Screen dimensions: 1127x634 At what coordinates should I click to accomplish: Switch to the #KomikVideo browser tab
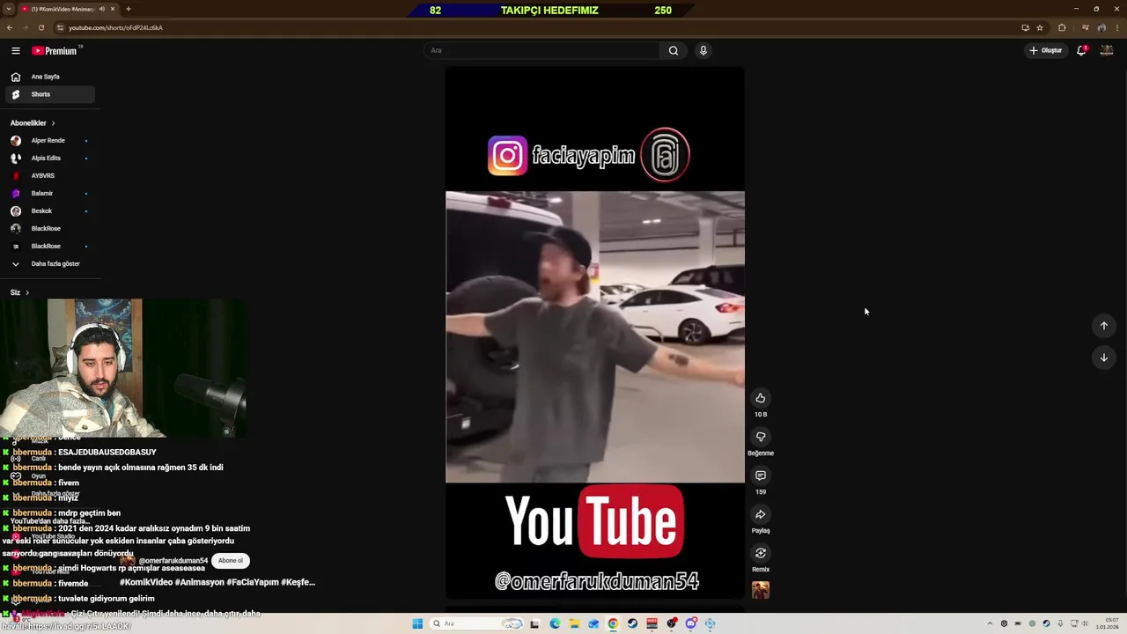point(68,9)
